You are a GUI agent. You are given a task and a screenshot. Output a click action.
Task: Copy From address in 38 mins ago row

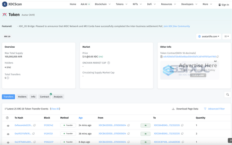click(x=129, y=134)
